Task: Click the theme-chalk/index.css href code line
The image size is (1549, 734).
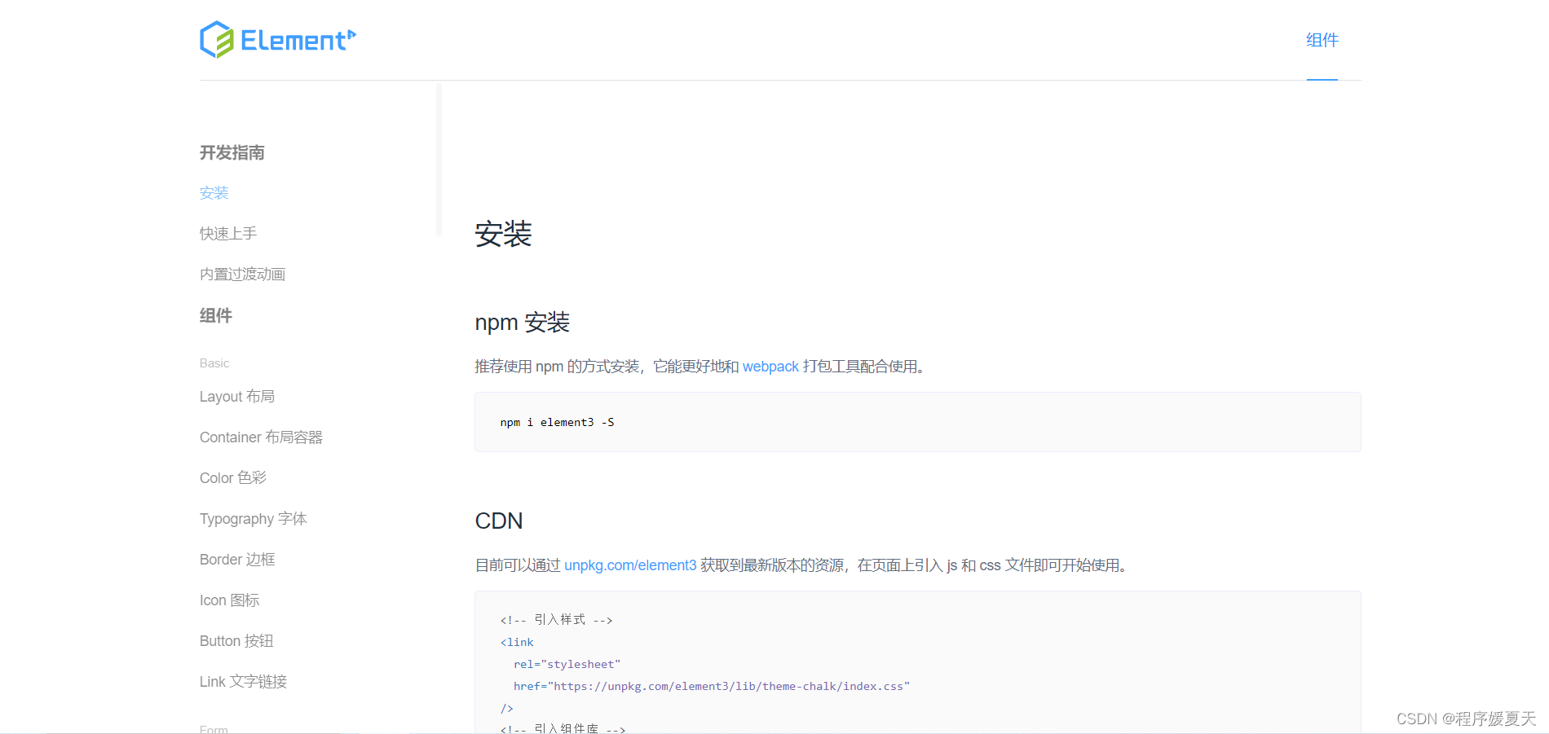Action: (712, 686)
